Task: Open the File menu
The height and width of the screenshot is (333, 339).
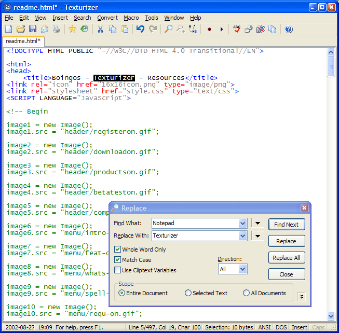Action: tap(9, 18)
